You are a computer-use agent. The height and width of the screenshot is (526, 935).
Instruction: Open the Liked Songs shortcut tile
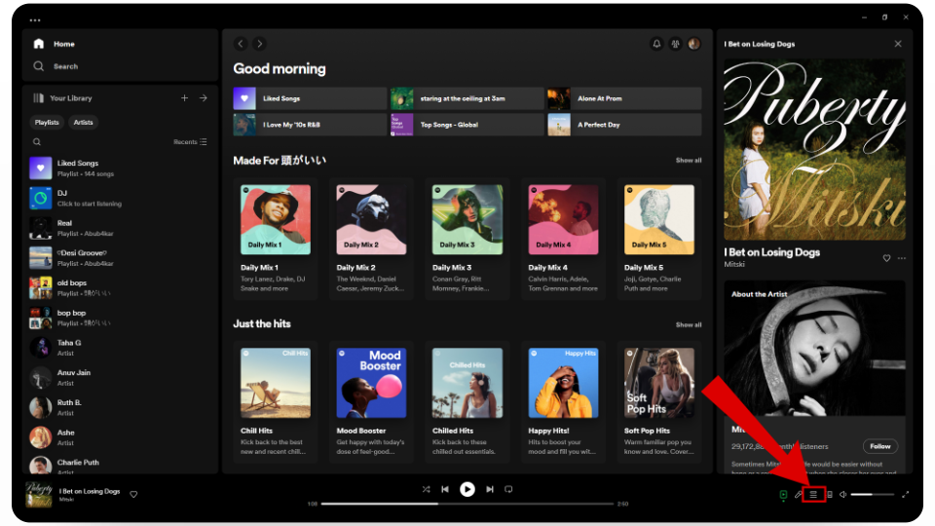click(x=310, y=98)
